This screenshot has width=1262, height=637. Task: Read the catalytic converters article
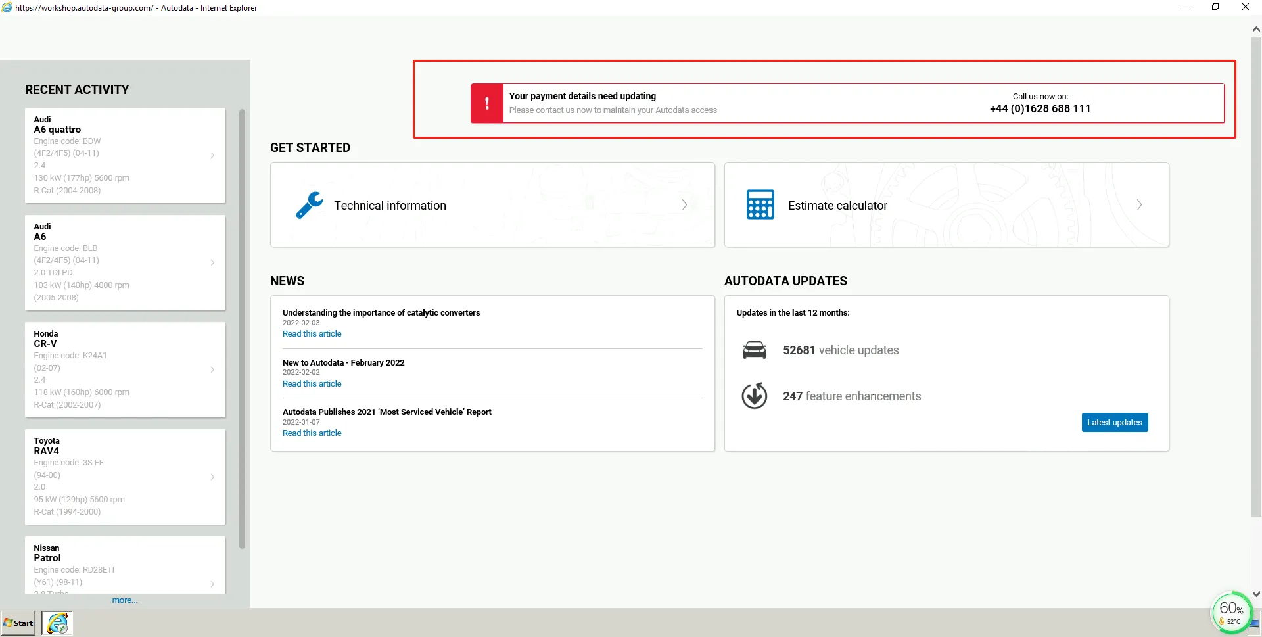312,334
